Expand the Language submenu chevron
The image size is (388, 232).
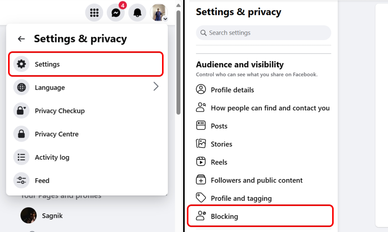point(156,87)
